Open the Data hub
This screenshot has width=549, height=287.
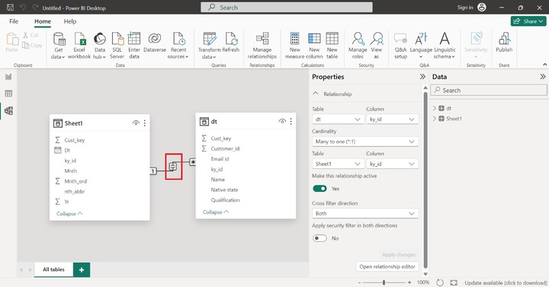99,46
